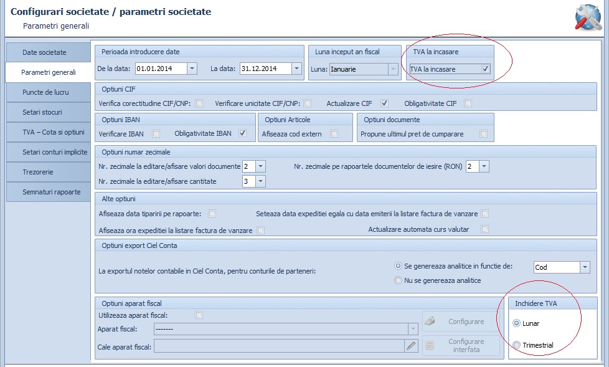Image resolution: width=609 pixels, height=367 pixels.
Task: Click the printer icon on Configurare button
Action: pos(430,321)
